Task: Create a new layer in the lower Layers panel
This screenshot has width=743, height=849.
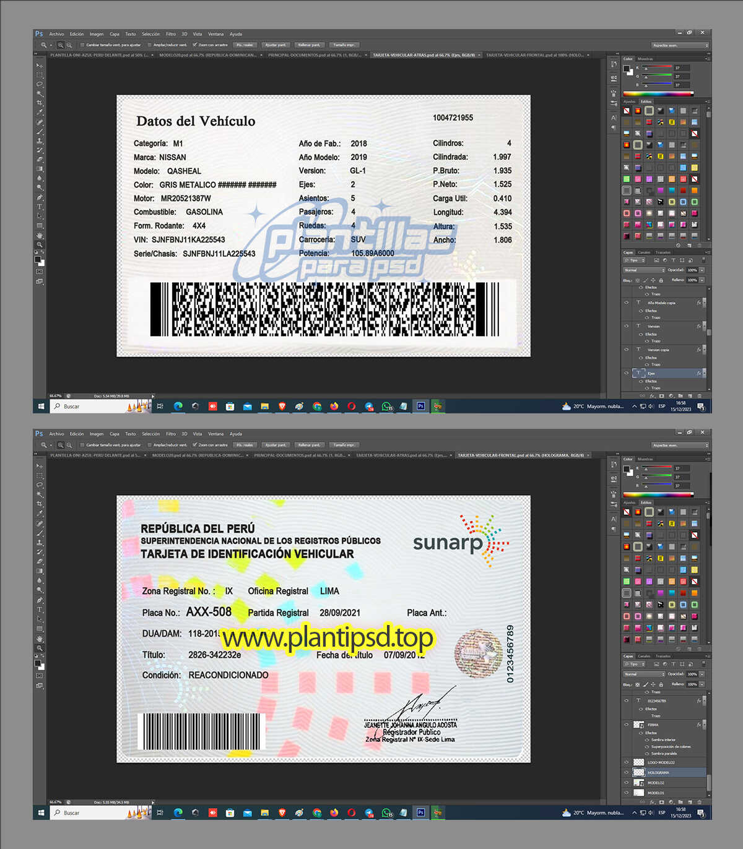Action: point(690,802)
